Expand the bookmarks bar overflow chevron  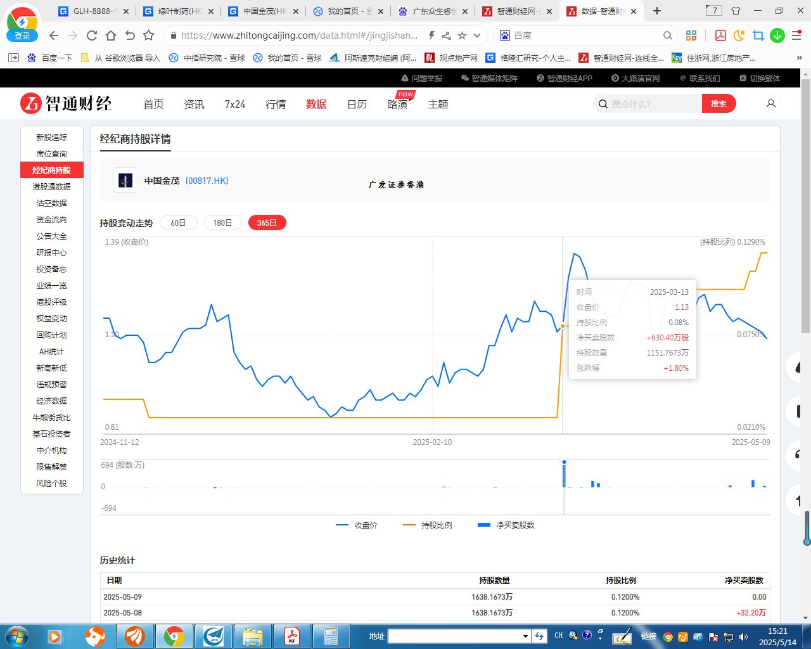(800, 58)
